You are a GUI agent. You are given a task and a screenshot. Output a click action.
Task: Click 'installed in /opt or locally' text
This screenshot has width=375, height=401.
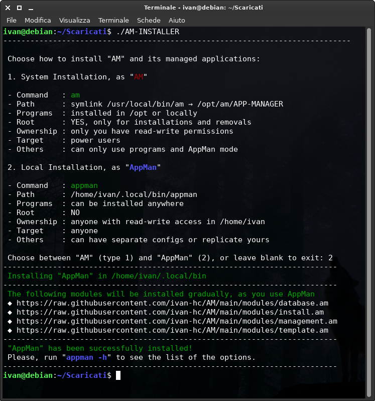point(134,113)
